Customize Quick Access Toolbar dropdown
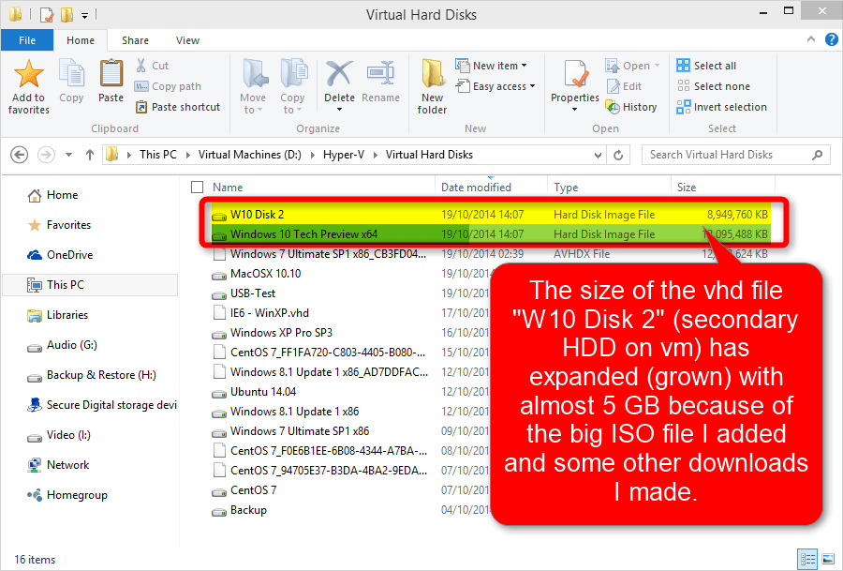Screen dimensions: 843x571 (84, 15)
